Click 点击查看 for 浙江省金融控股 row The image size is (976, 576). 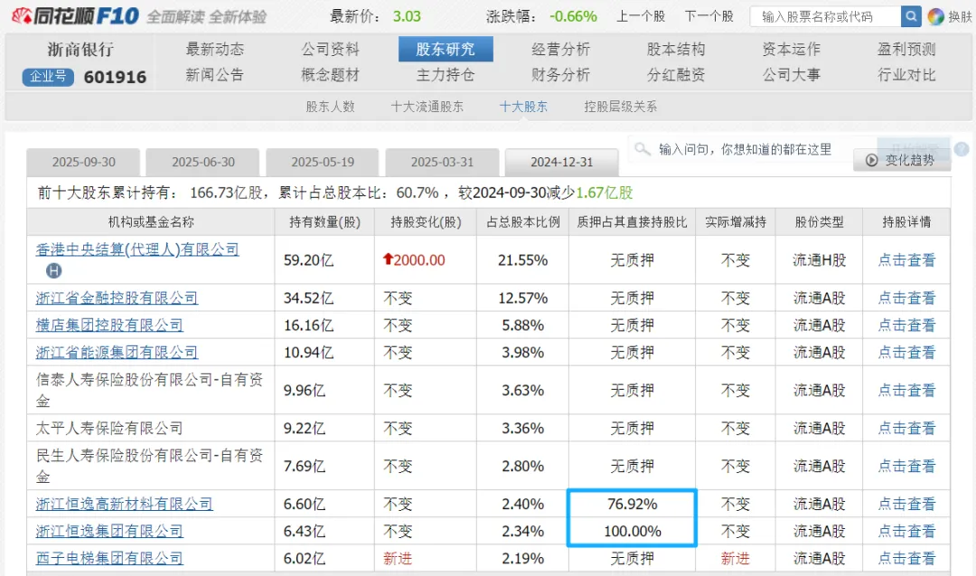[906, 298]
